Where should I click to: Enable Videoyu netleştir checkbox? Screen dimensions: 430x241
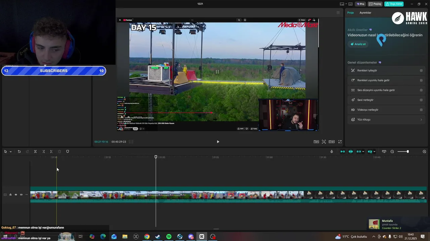[x=421, y=110]
